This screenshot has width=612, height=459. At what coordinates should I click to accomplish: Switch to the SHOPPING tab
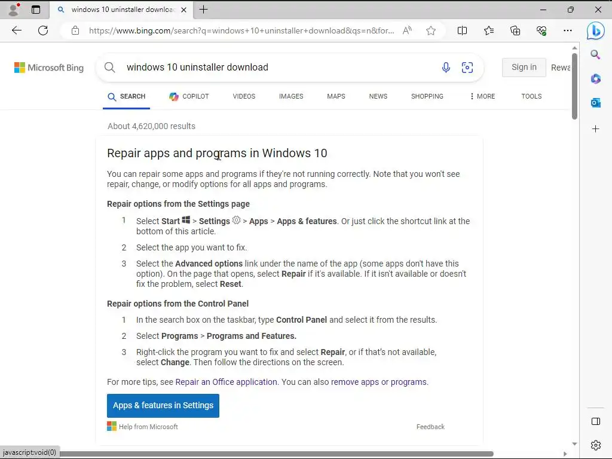pyautogui.click(x=427, y=96)
